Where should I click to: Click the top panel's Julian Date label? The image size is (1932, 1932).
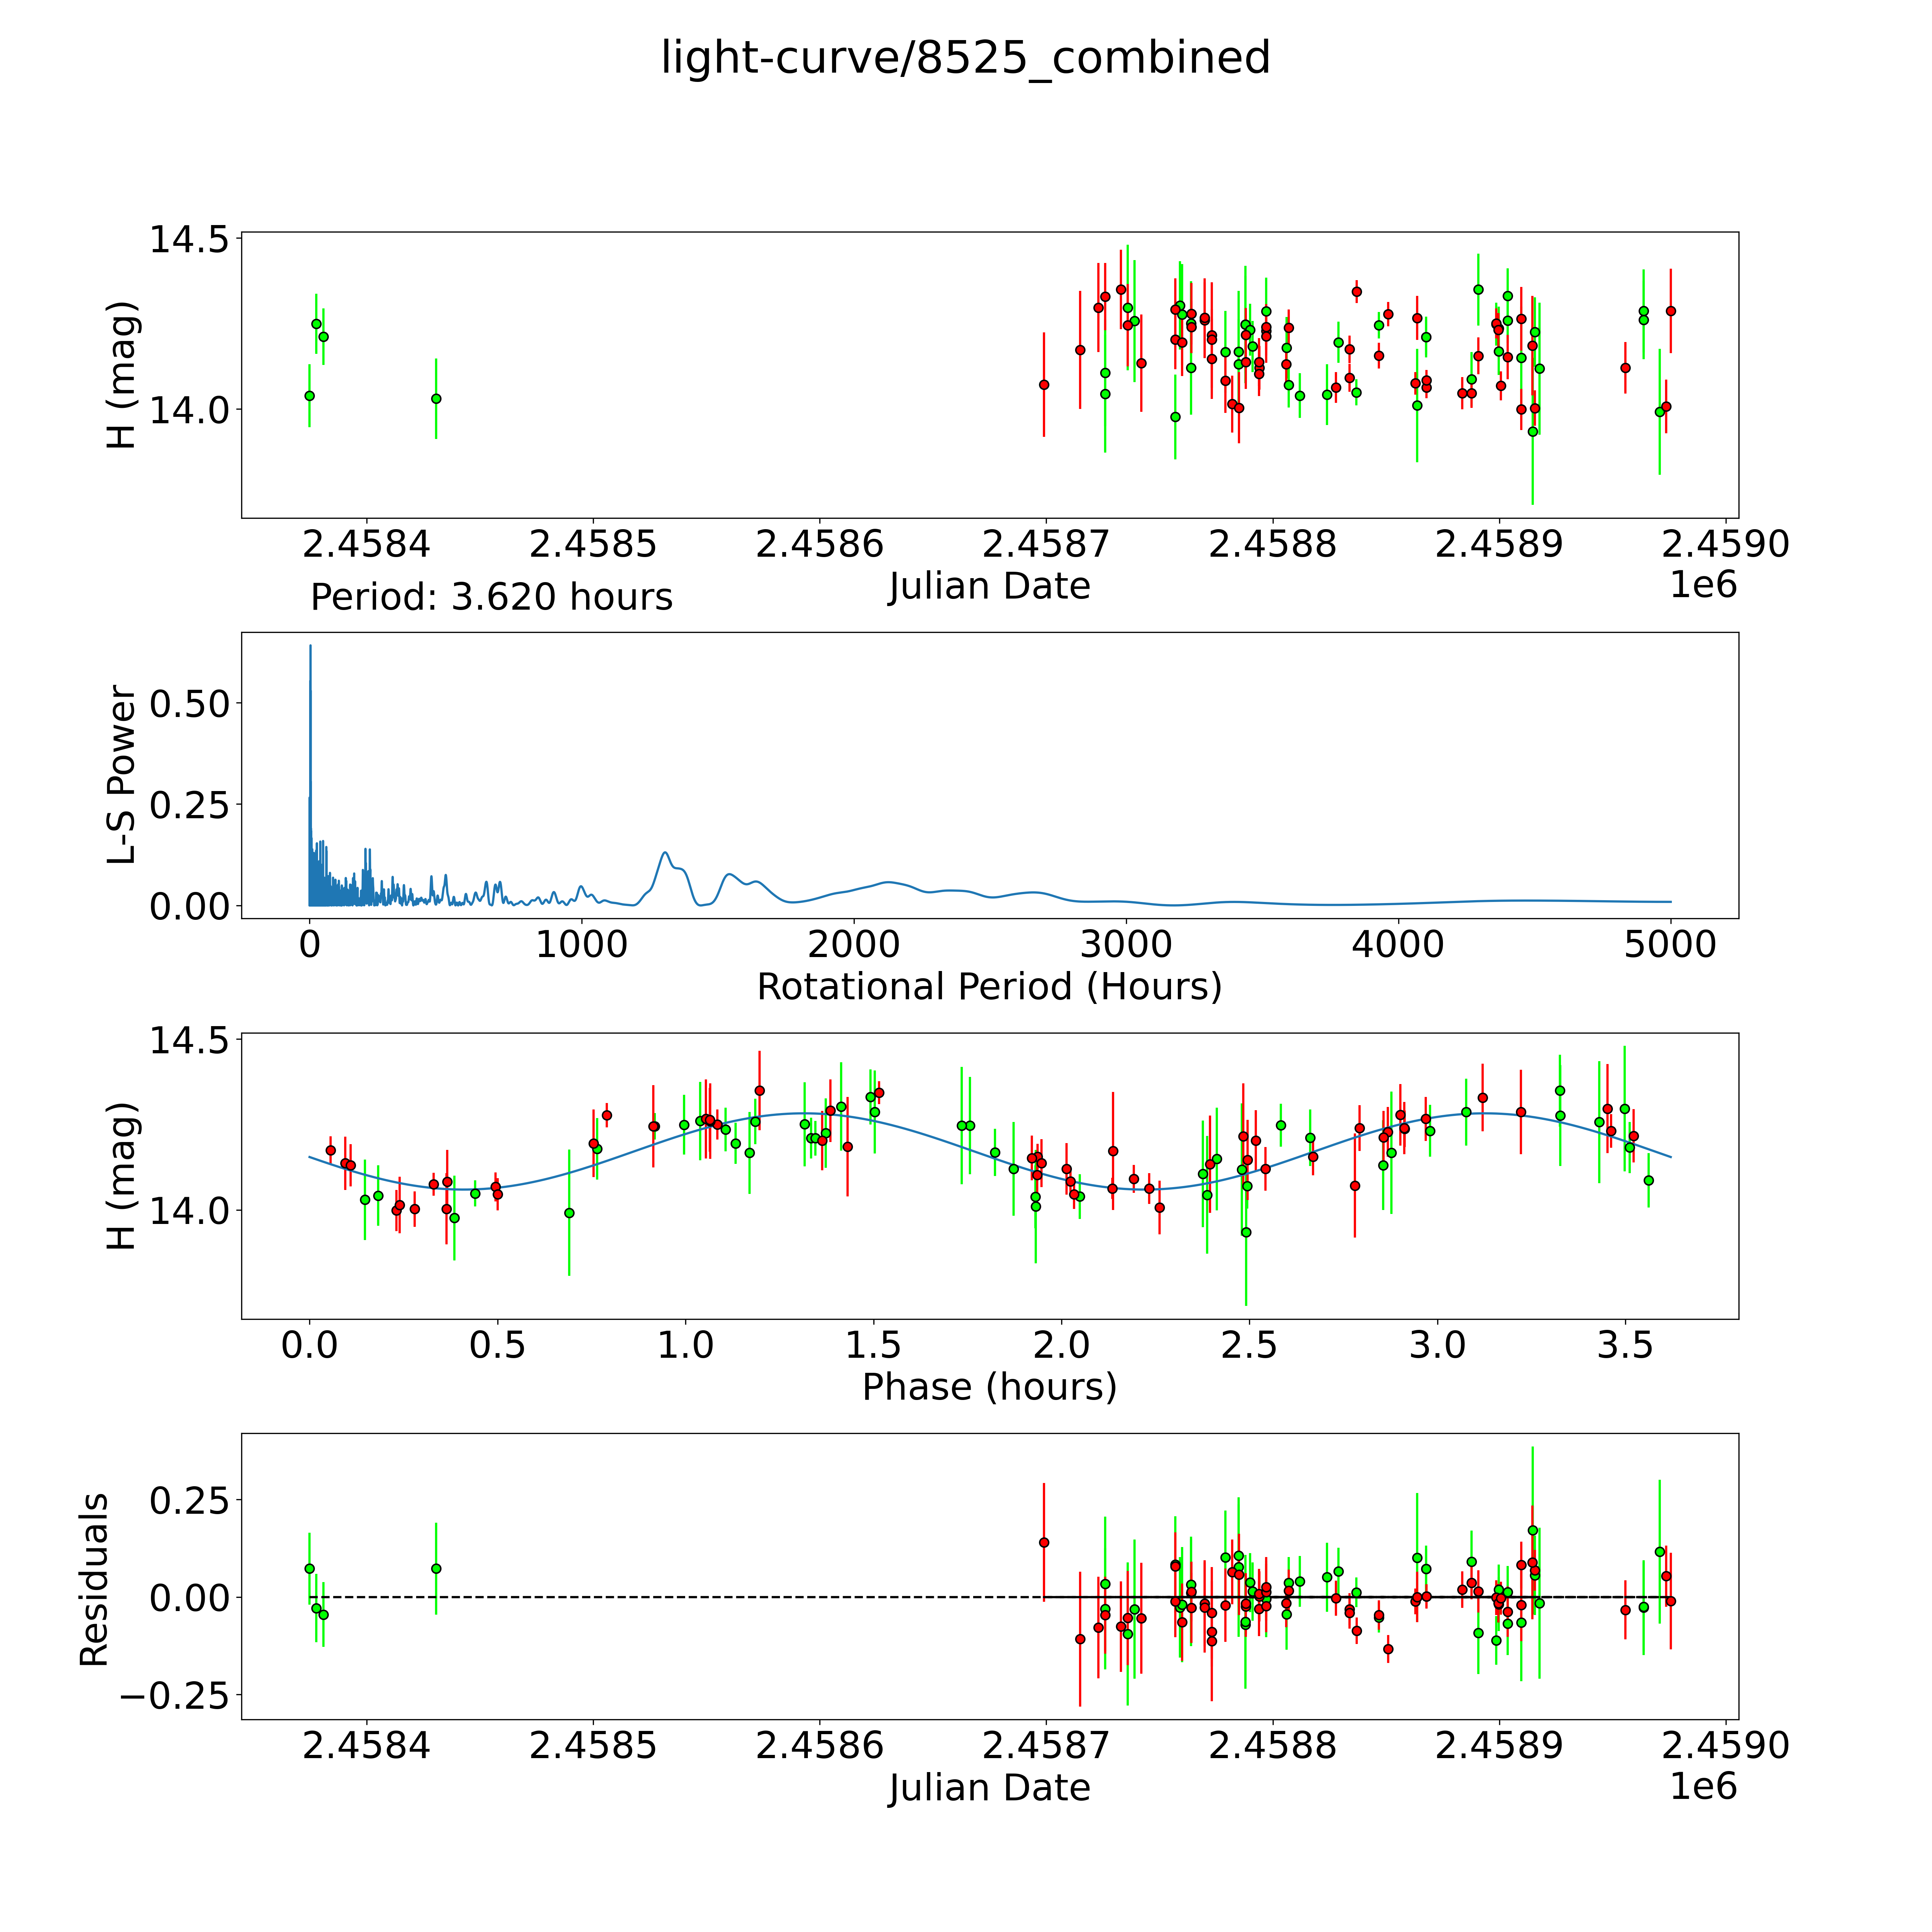pos(989,586)
